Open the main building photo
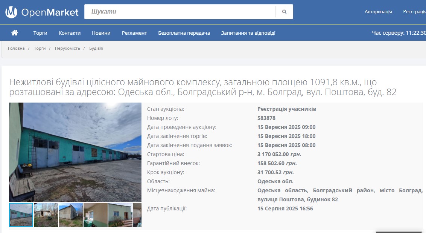 75,152
